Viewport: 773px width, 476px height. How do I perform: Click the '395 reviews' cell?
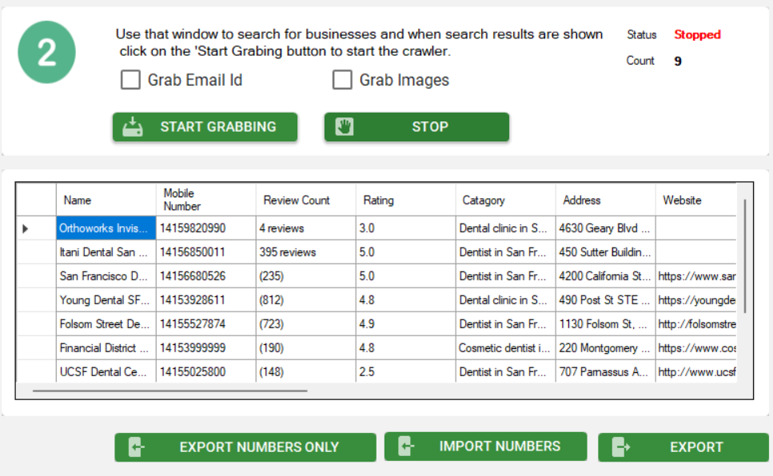coord(306,252)
